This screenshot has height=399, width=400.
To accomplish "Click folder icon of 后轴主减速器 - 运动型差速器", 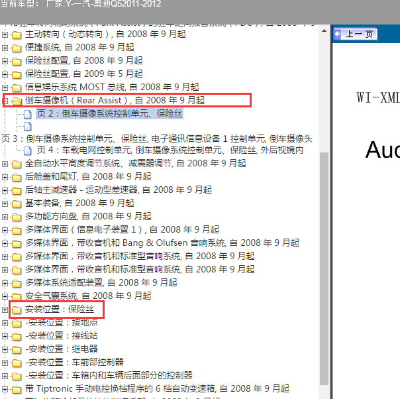I will click(x=17, y=190).
